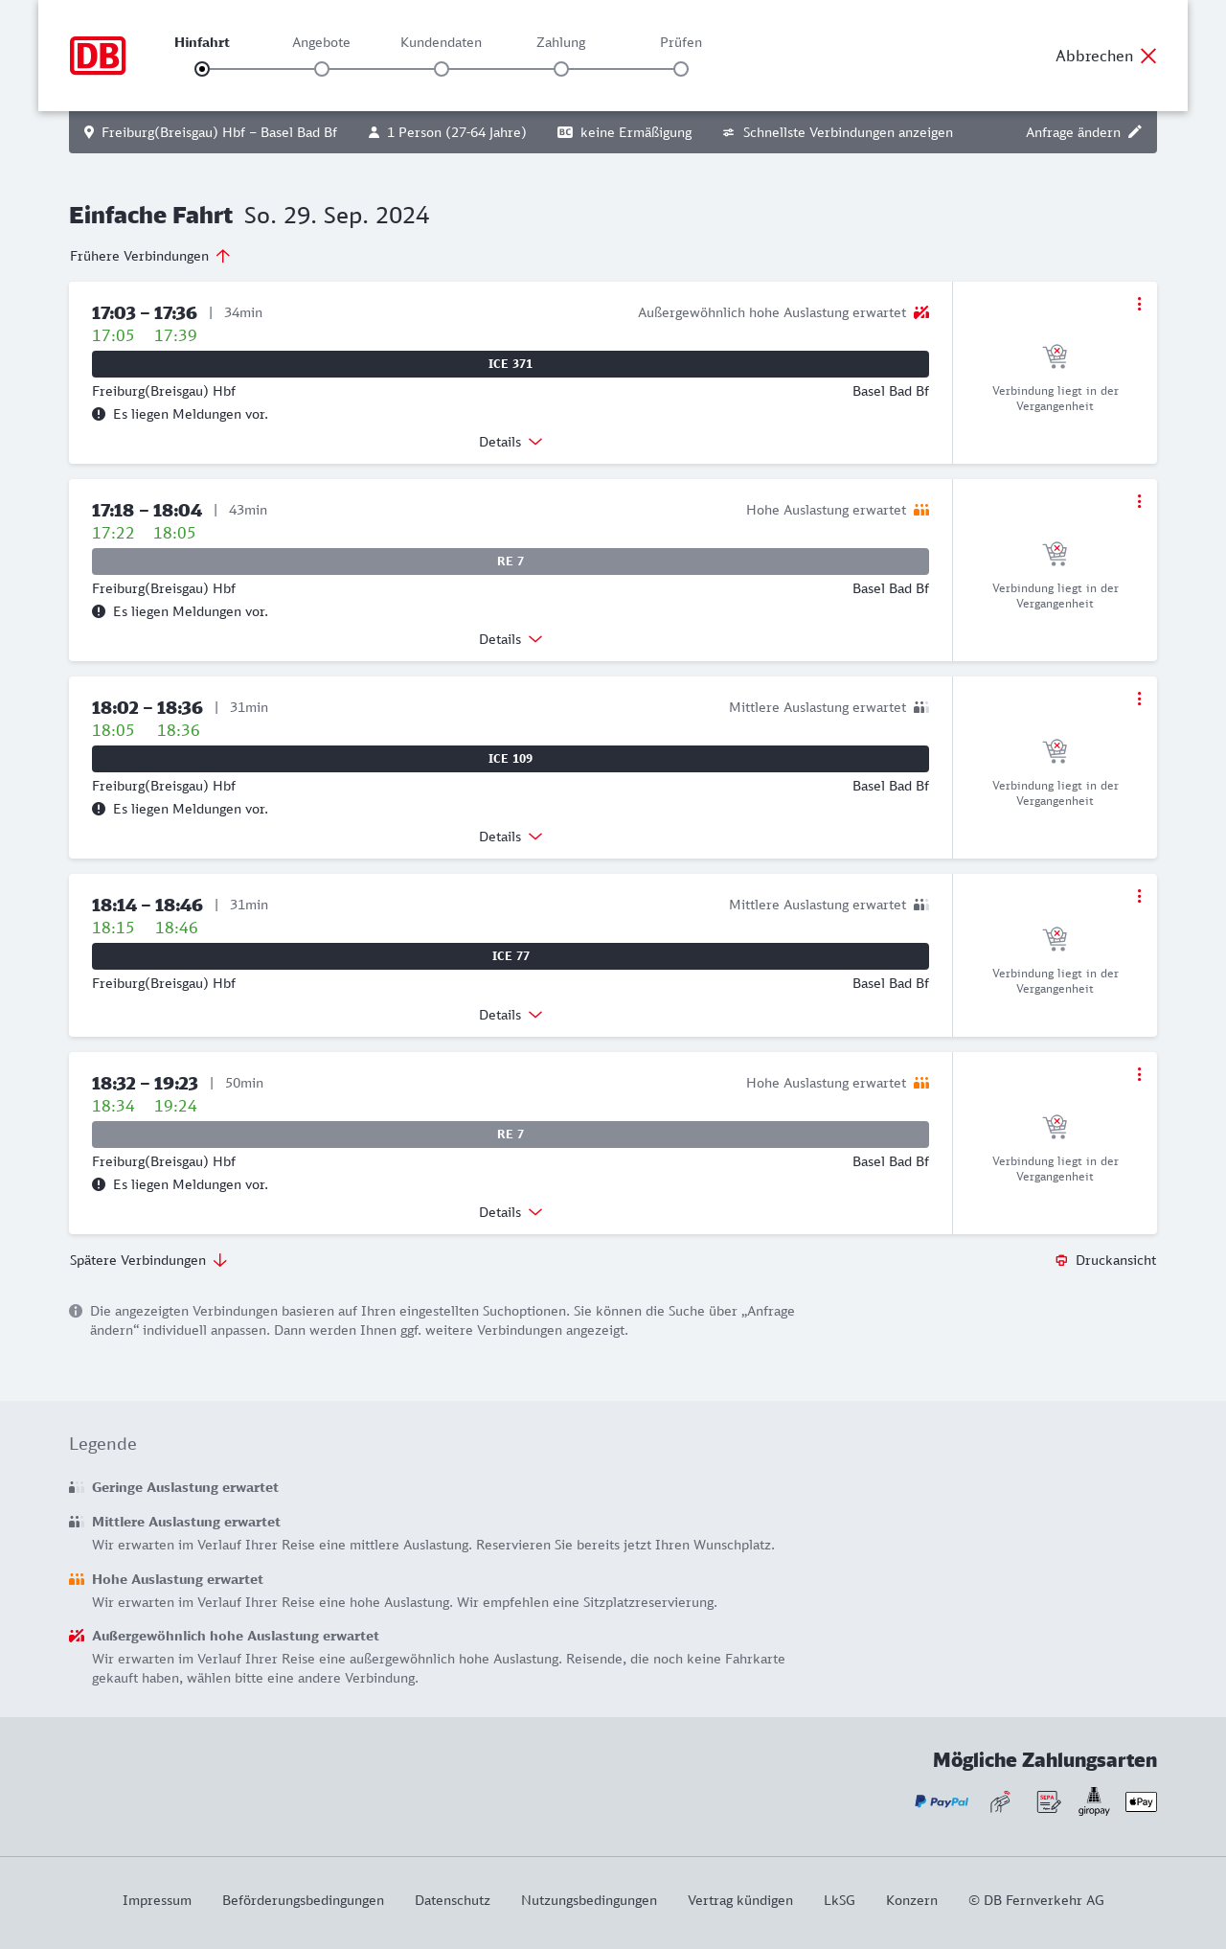Click the pencil icon beside Anfrage ändern
Viewport: 1226px width, 1949px height.
point(1135,132)
